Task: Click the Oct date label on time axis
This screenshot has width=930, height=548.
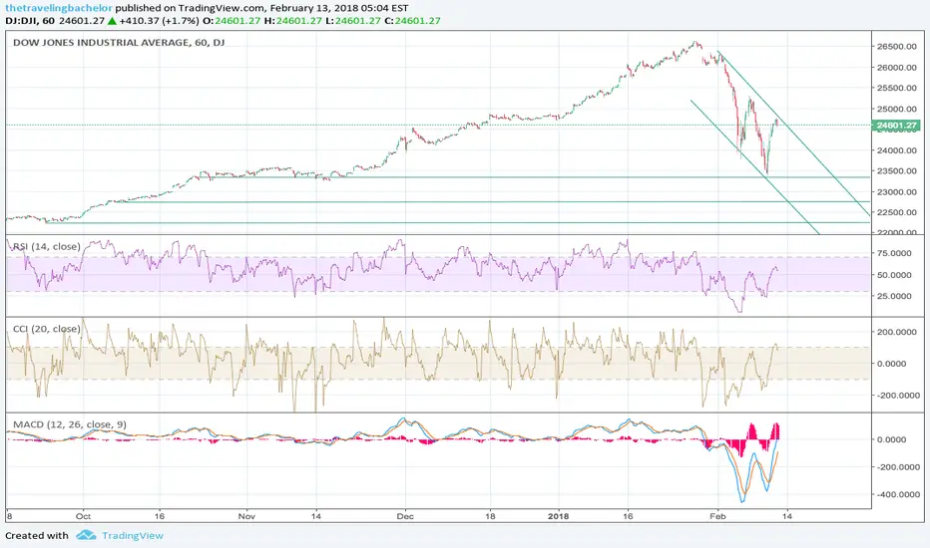Action: click(x=83, y=516)
